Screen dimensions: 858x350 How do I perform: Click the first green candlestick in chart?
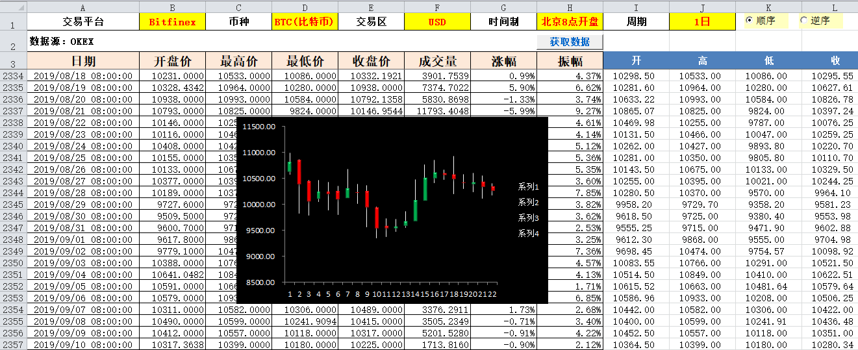(x=290, y=166)
